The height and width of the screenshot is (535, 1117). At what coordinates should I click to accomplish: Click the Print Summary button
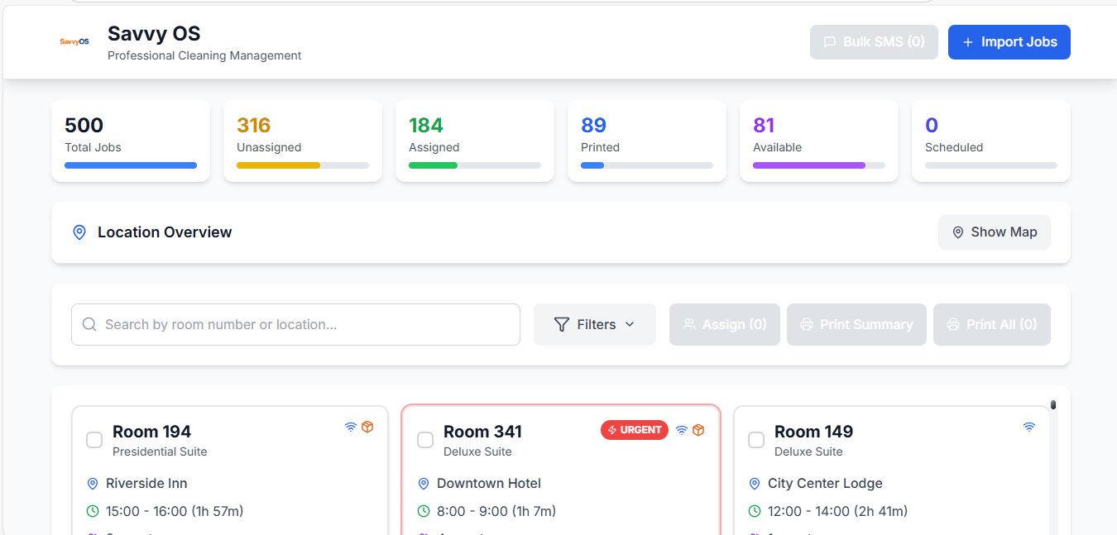point(856,325)
